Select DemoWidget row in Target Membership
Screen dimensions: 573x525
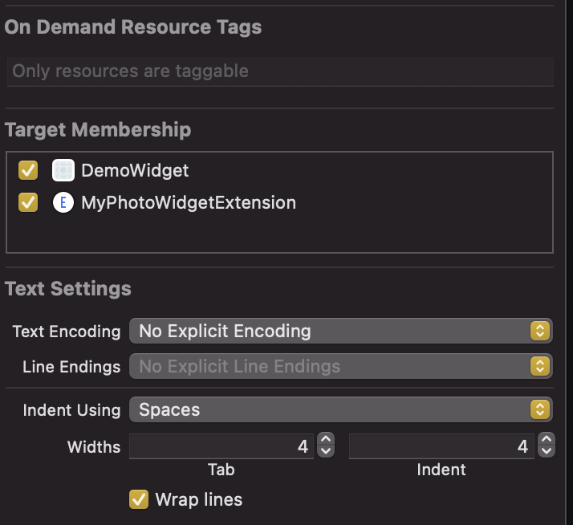(135, 170)
